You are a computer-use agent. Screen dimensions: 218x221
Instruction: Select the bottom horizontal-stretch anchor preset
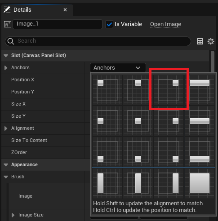200,152
